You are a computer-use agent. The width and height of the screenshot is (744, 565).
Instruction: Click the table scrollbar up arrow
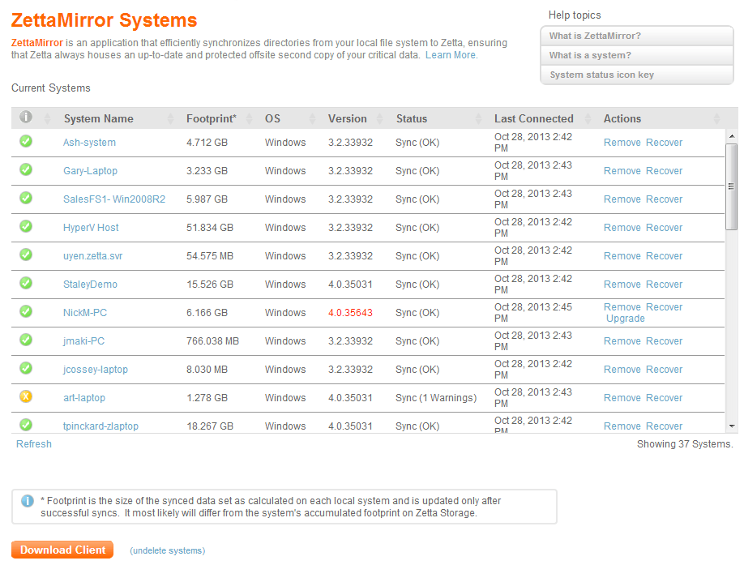[x=732, y=136]
